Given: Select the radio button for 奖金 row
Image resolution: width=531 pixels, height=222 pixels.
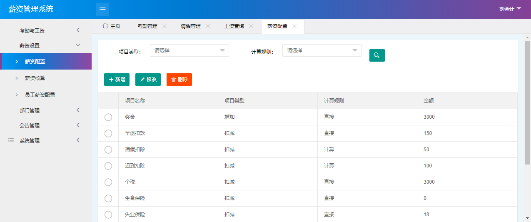Looking at the screenshot, I should click(x=108, y=117).
